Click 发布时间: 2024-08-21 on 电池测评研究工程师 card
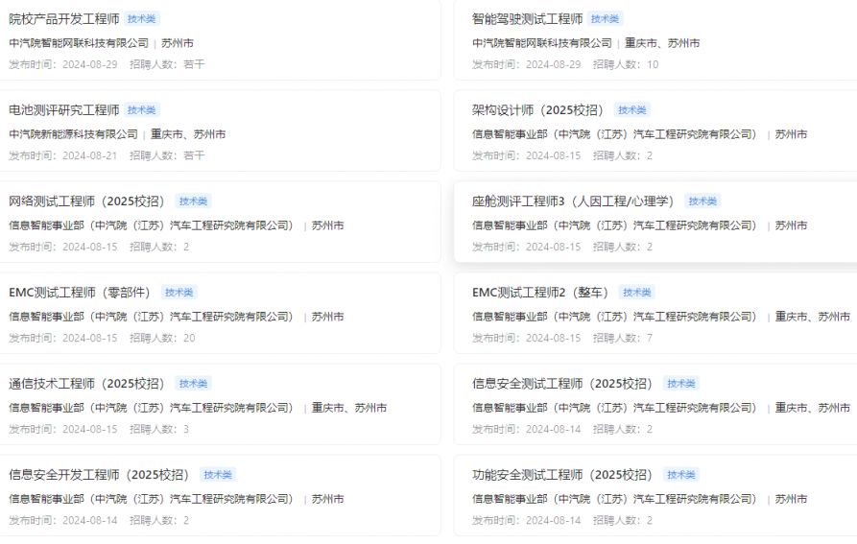 62,155
